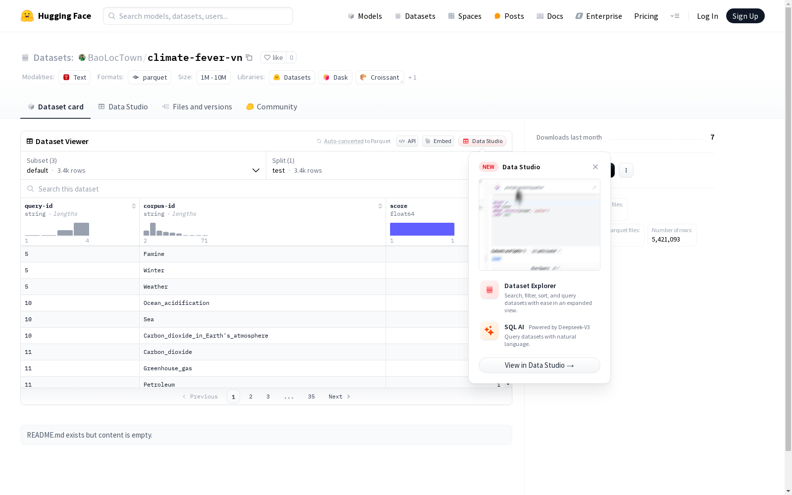This screenshot has width=792, height=495.
Task: Expand the +1 more libraries
Action: click(412, 77)
